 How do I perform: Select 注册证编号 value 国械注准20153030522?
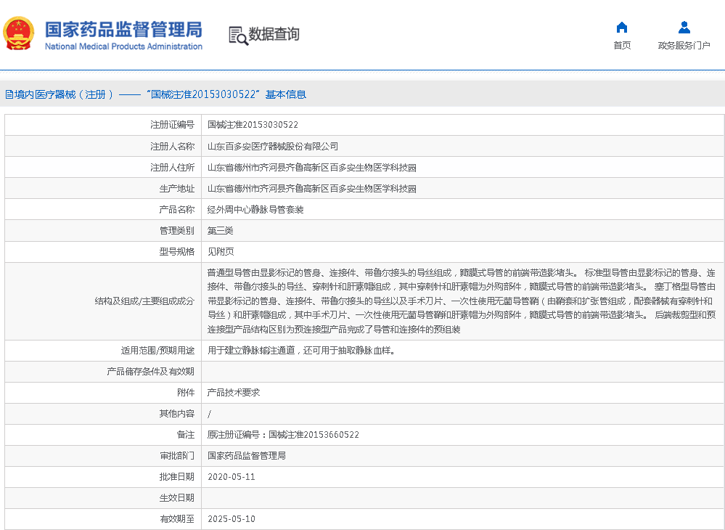coord(253,125)
